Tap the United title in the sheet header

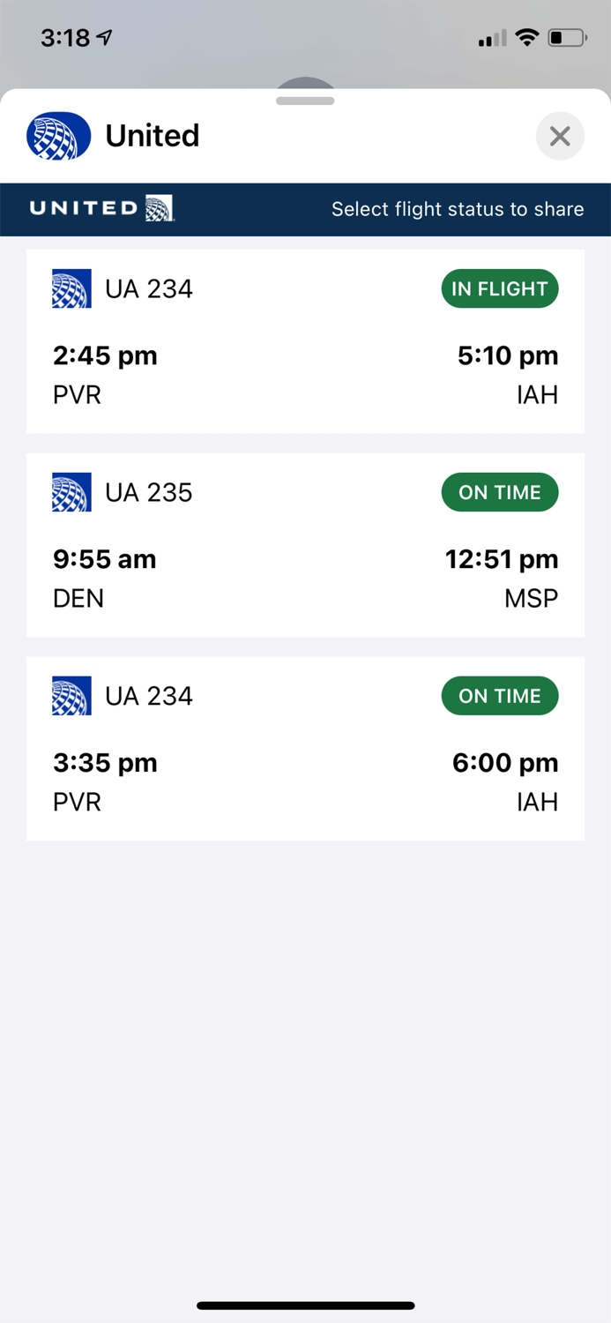[153, 136]
